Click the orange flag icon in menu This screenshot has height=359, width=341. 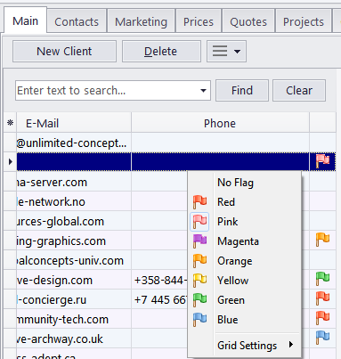click(x=199, y=261)
